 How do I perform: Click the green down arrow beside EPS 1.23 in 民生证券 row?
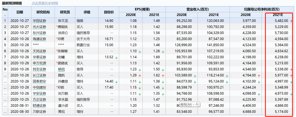click(140, 70)
